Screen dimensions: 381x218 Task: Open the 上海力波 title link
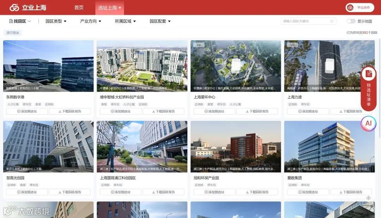295,97
